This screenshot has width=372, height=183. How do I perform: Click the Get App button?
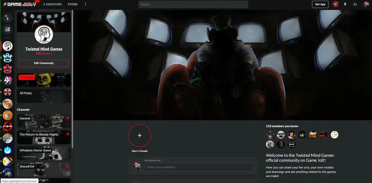(320, 4)
